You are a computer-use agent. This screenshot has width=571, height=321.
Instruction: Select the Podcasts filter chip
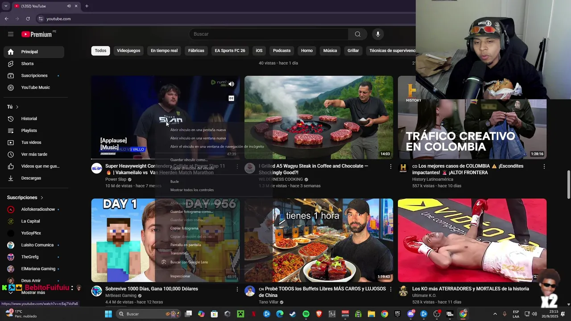coord(281,51)
